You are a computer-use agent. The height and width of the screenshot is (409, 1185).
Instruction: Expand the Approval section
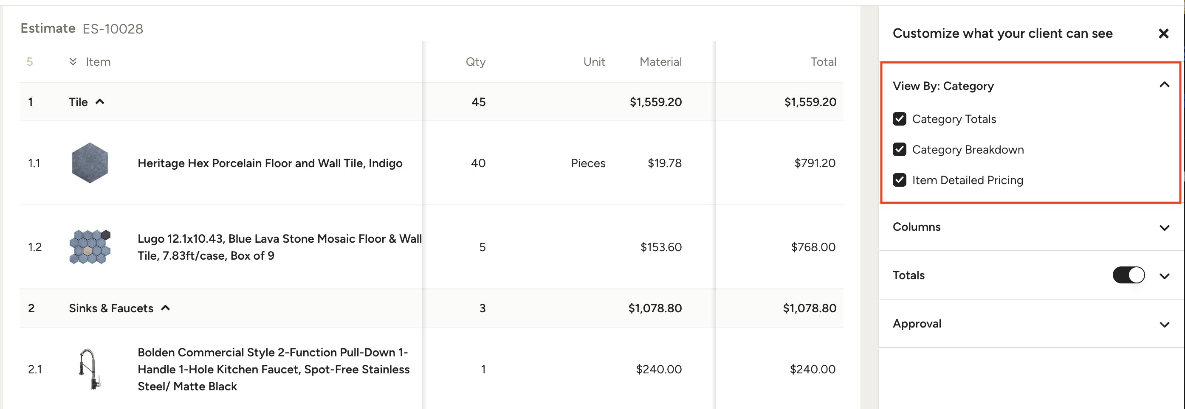pos(1164,325)
